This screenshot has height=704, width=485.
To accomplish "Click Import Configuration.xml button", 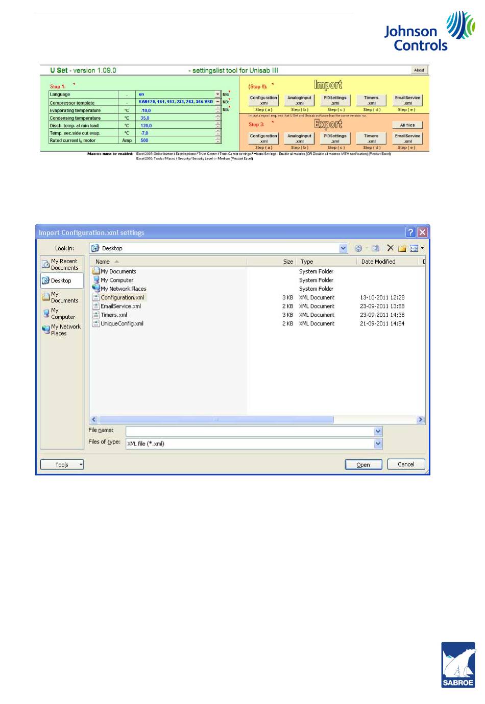I will 263,100.
